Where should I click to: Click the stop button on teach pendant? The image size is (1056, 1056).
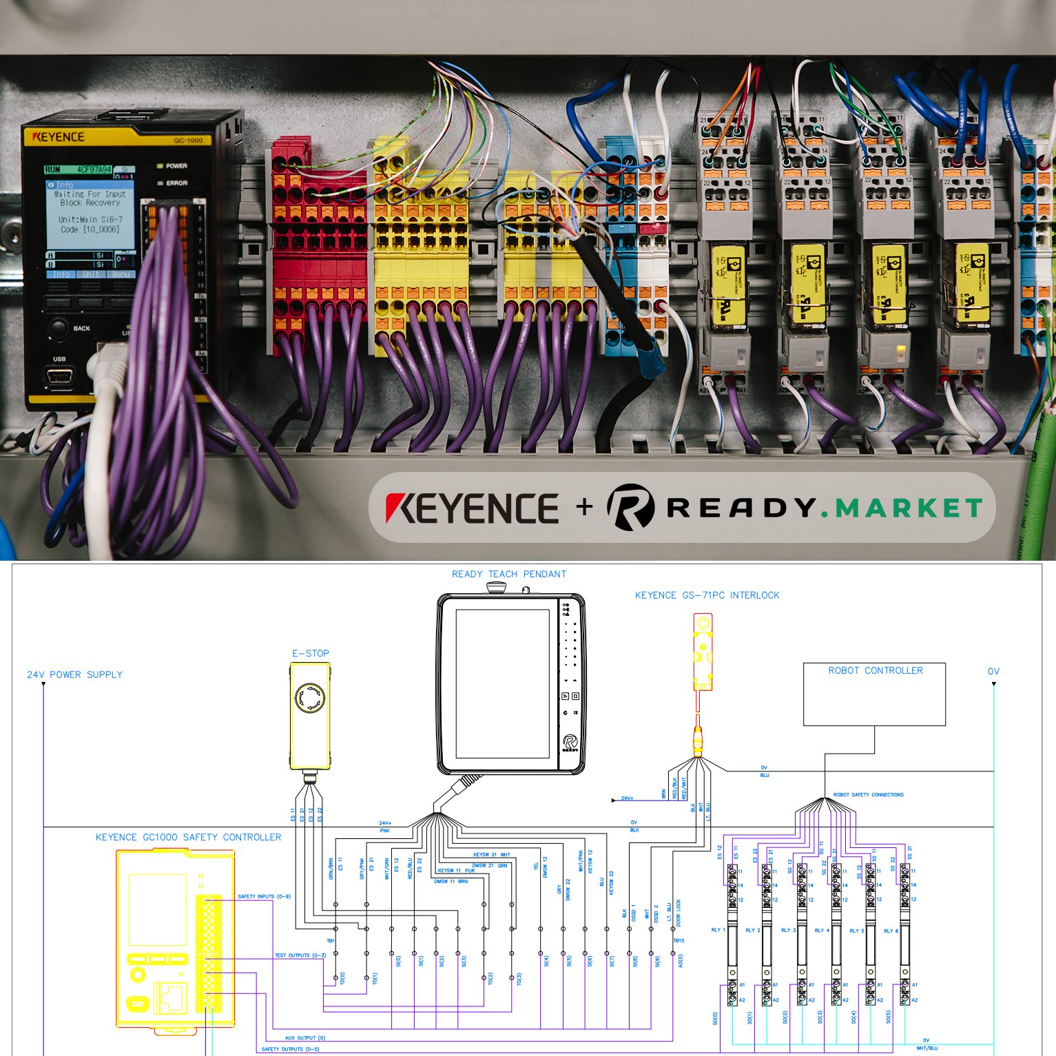pos(576,696)
